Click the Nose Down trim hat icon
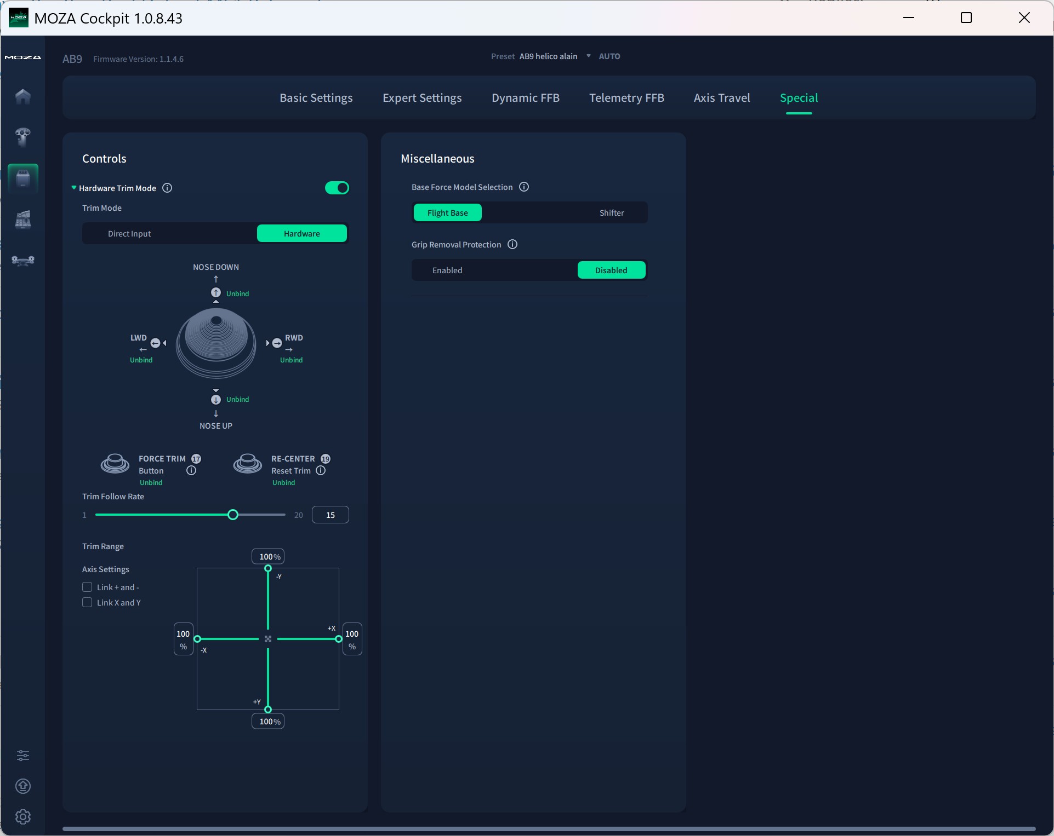Screen dimensions: 1054x836 (x=216, y=293)
